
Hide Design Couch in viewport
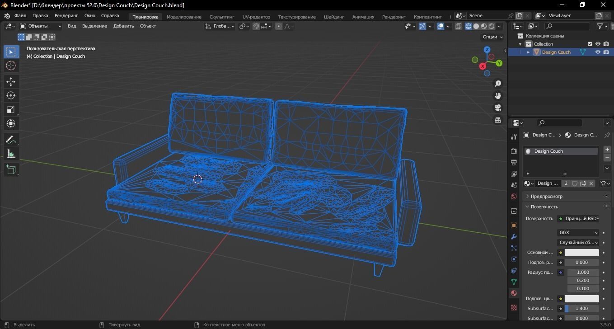pyautogui.click(x=598, y=52)
